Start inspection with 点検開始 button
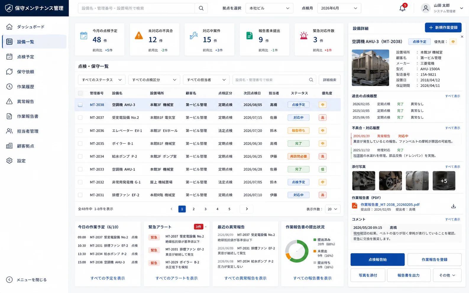The width and height of the screenshot is (469, 293). coord(378,260)
